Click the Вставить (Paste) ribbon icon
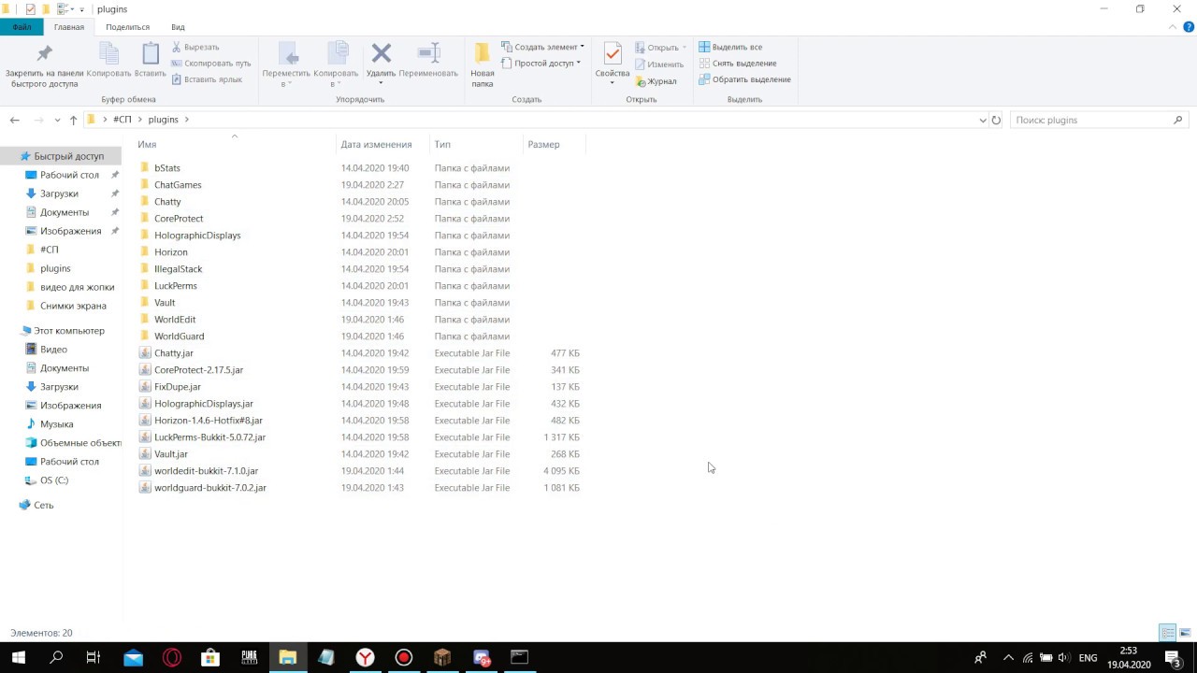Image resolution: width=1197 pixels, height=673 pixels. coord(151,60)
